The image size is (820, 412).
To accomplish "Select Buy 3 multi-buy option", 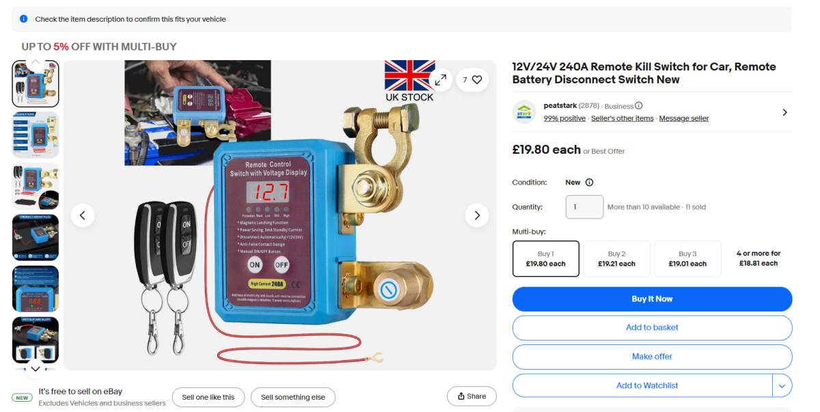I will pos(687,258).
